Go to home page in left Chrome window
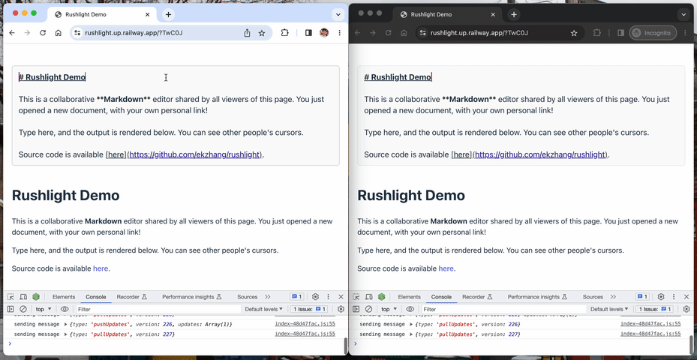The height and width of the screenshot is (360, 697). click(x=58, y=32)
